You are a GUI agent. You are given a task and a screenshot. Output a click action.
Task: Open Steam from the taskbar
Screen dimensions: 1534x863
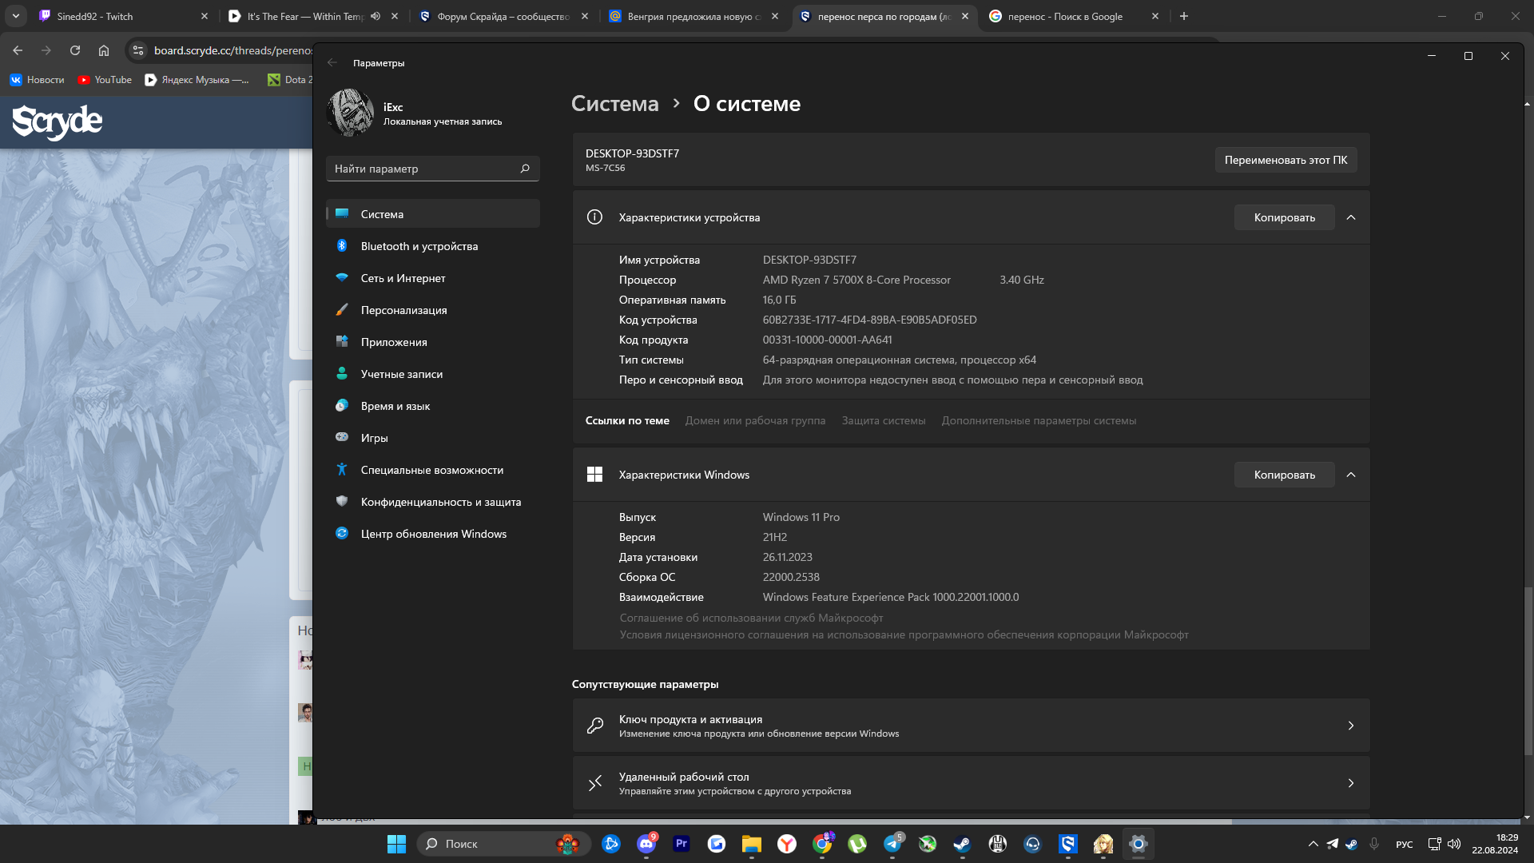pyautogui.click(x=962, y=844)
